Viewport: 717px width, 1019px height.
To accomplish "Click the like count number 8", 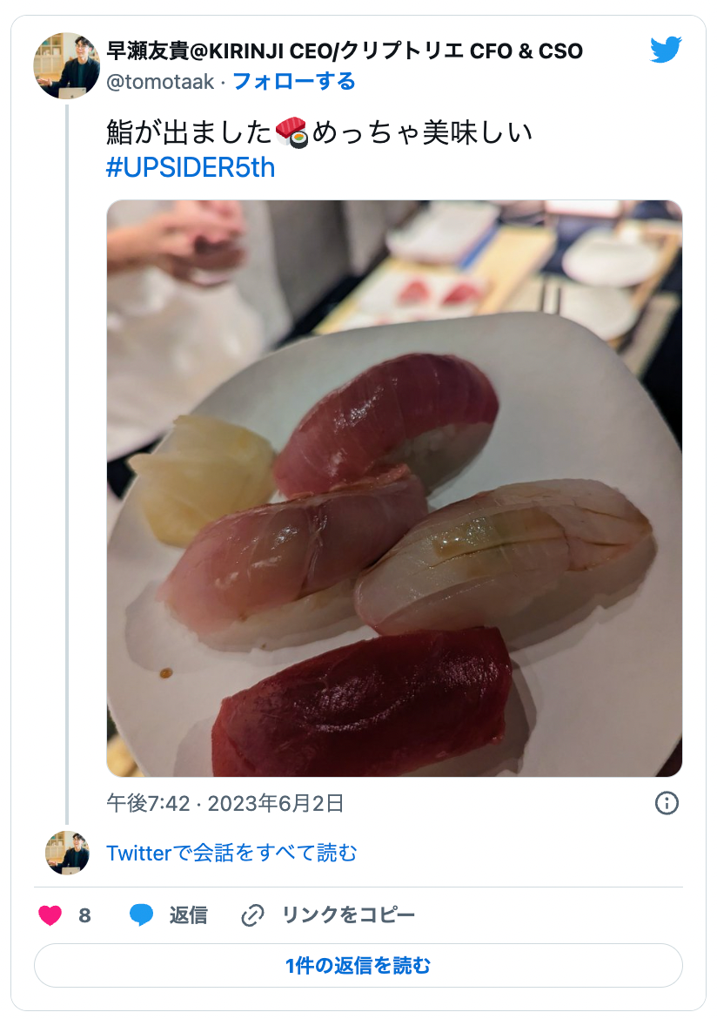I will (84, 915).
